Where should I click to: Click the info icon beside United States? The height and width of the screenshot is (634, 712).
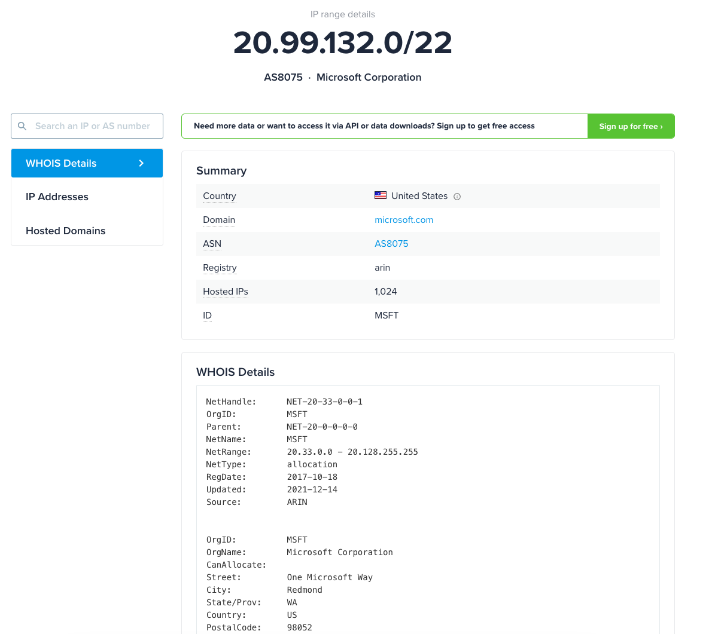pos(457,197)
